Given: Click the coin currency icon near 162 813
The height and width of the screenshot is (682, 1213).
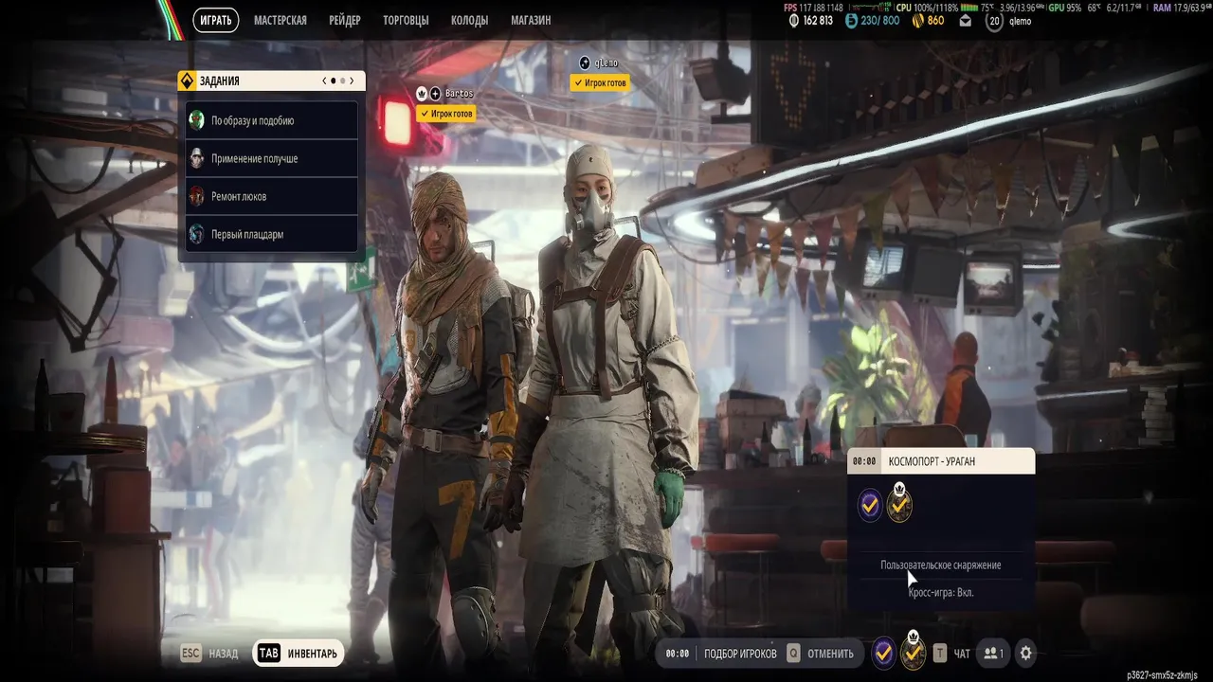Looking at the screenshot, I should pos(794,21).
